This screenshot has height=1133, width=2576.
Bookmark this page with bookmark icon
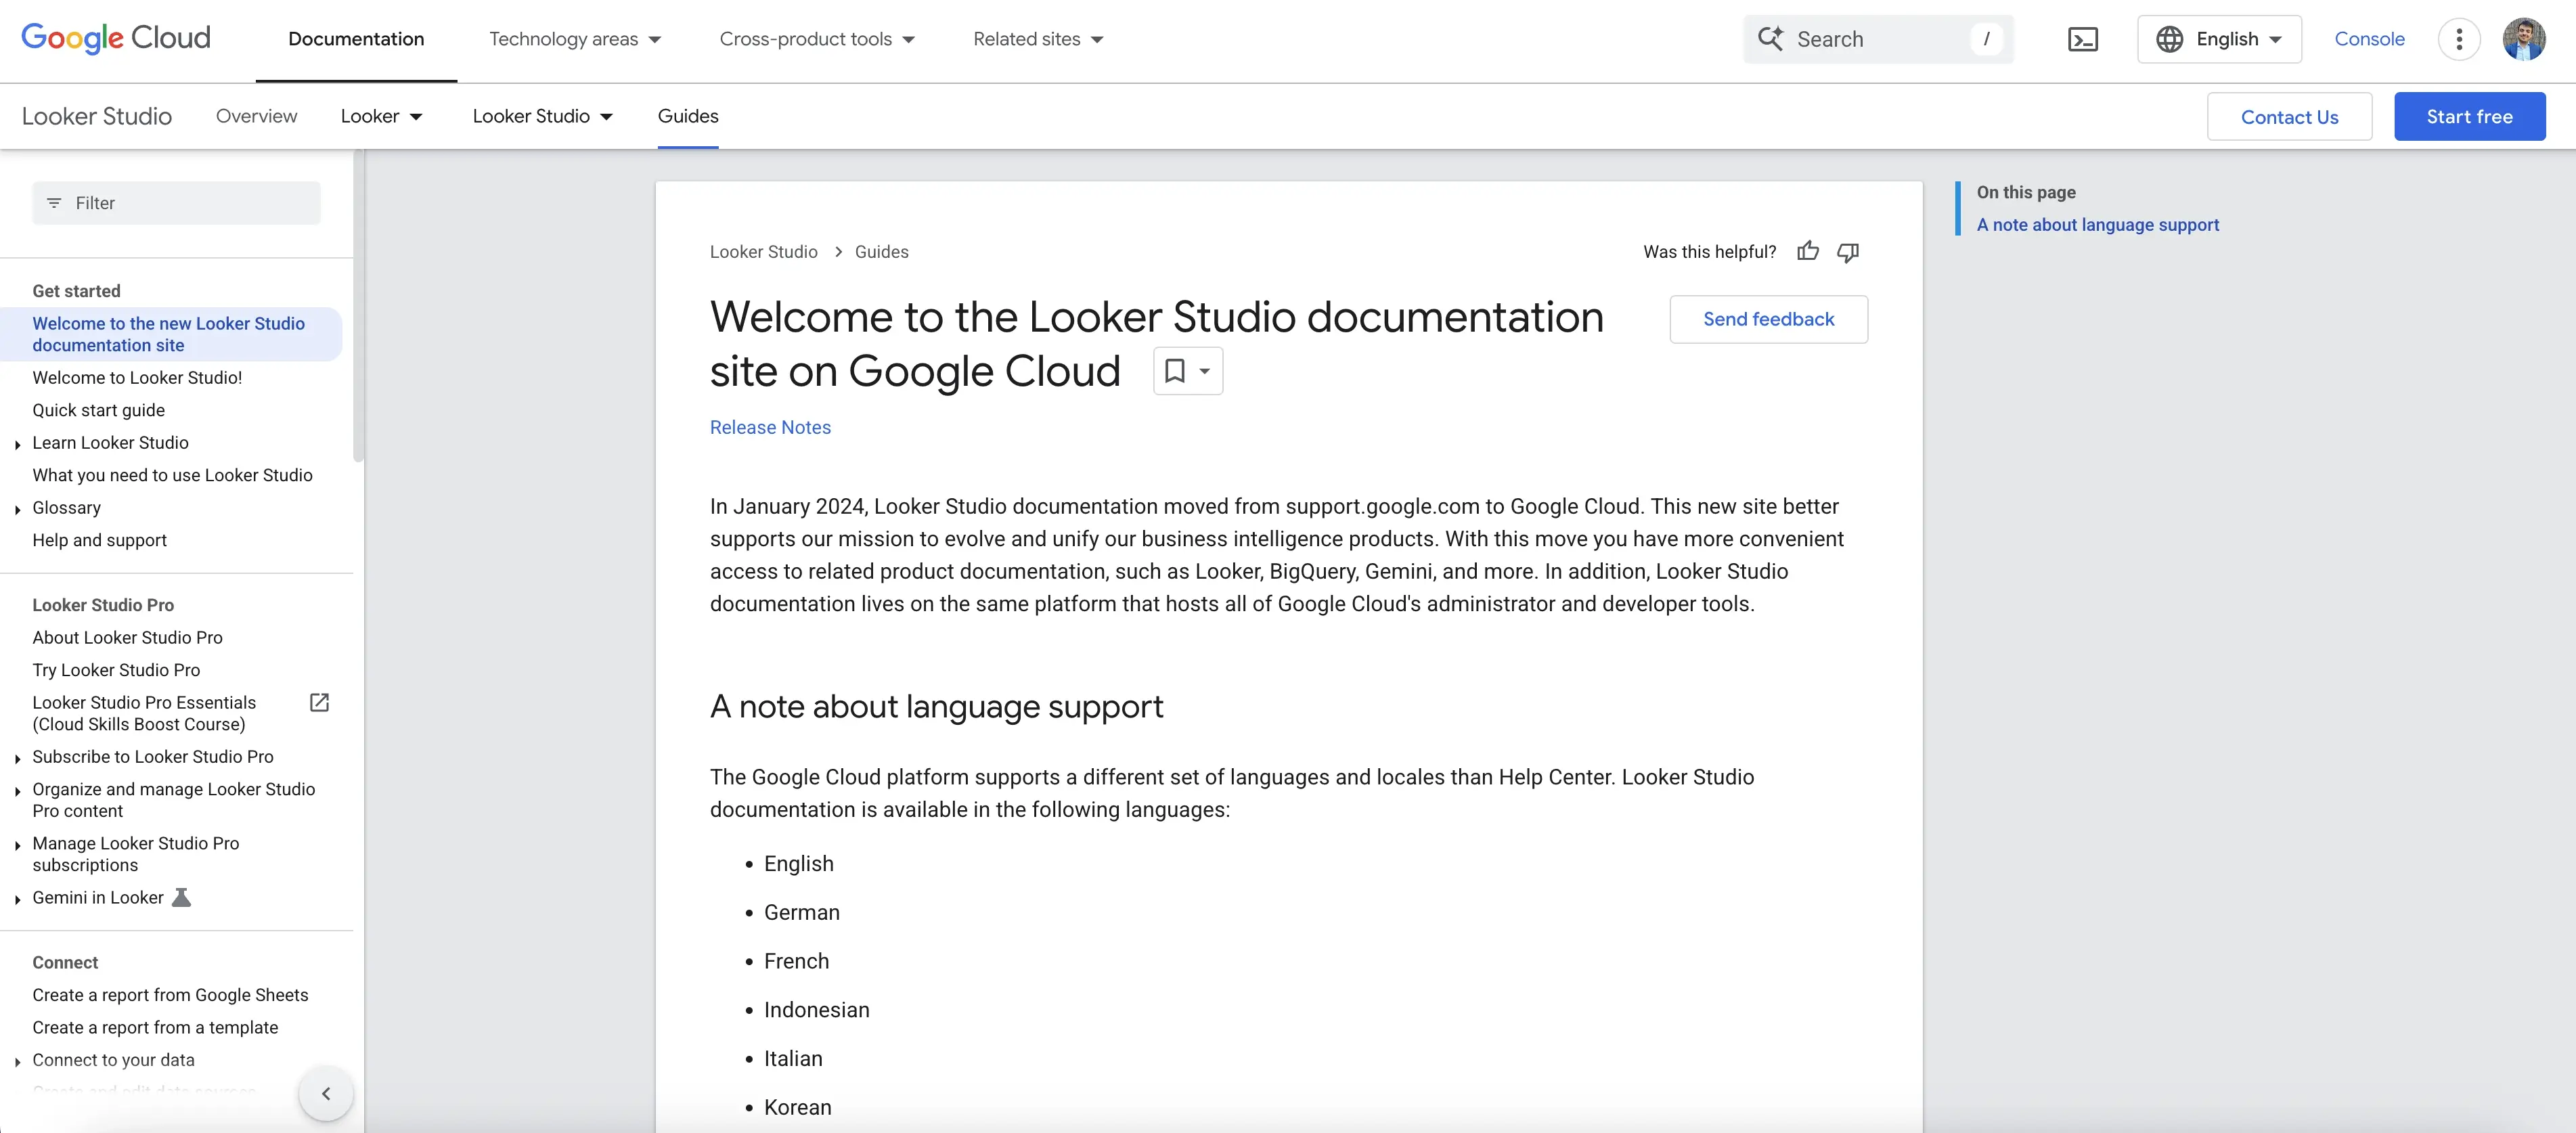[1175, 371]
